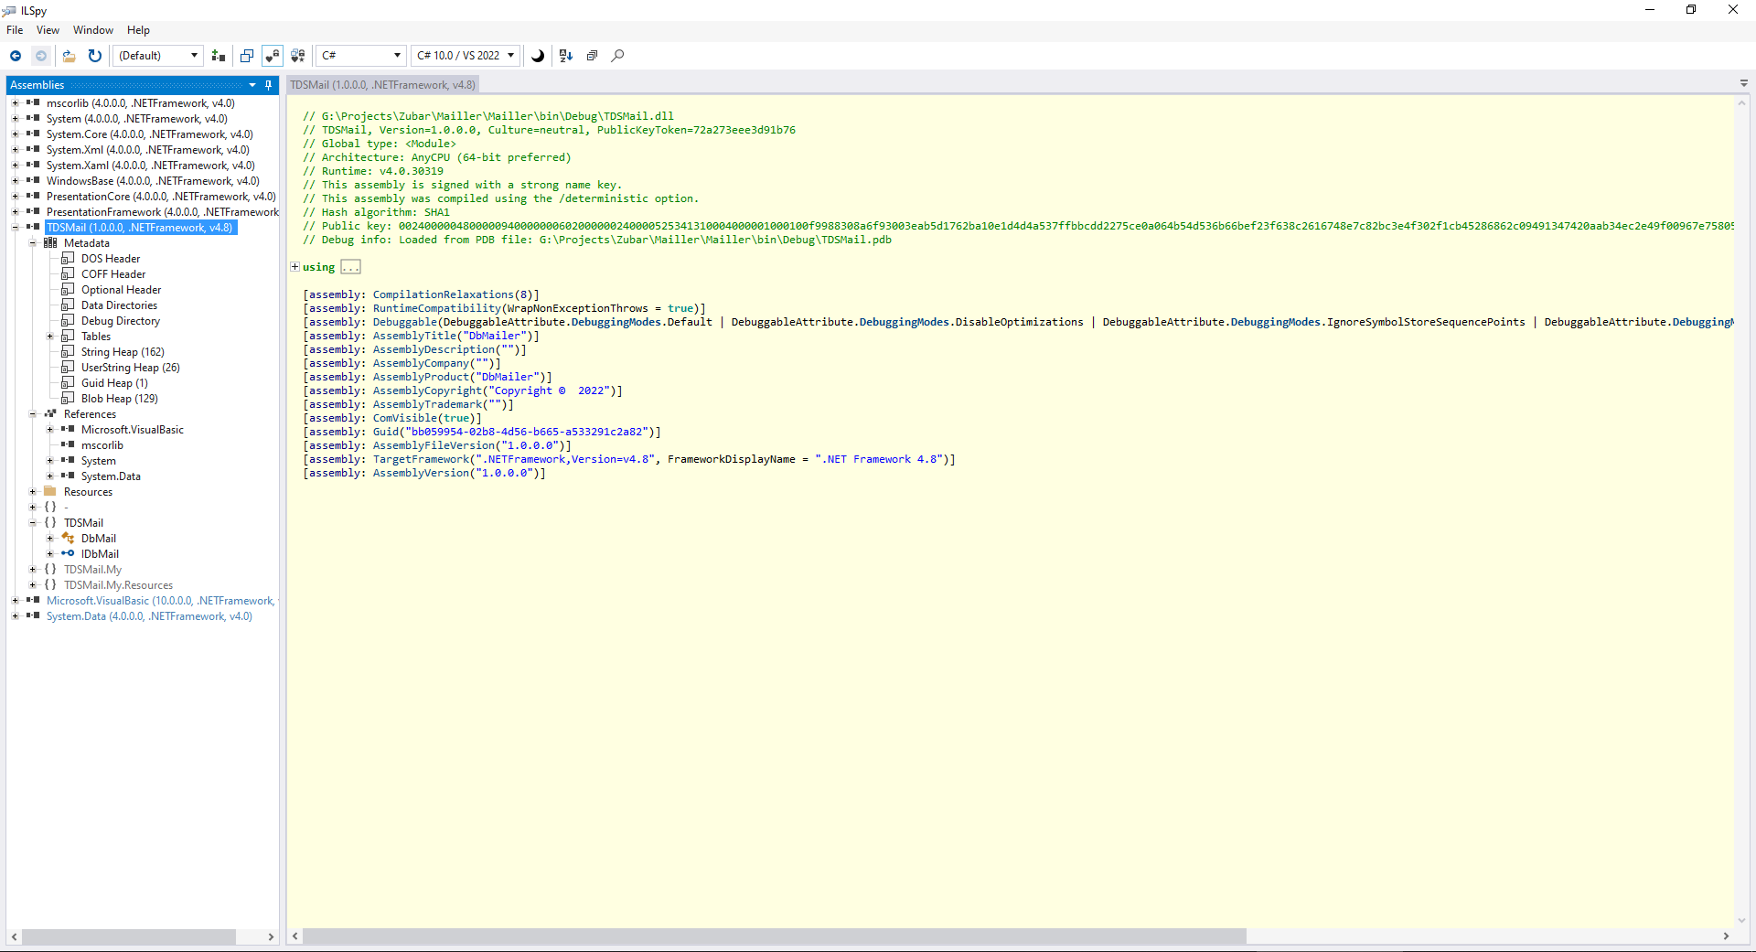Image resolution: width=1756 pixels, height=952 pixels.
Task: Toggle show internal types and members
Action: [x=272, y=56]
